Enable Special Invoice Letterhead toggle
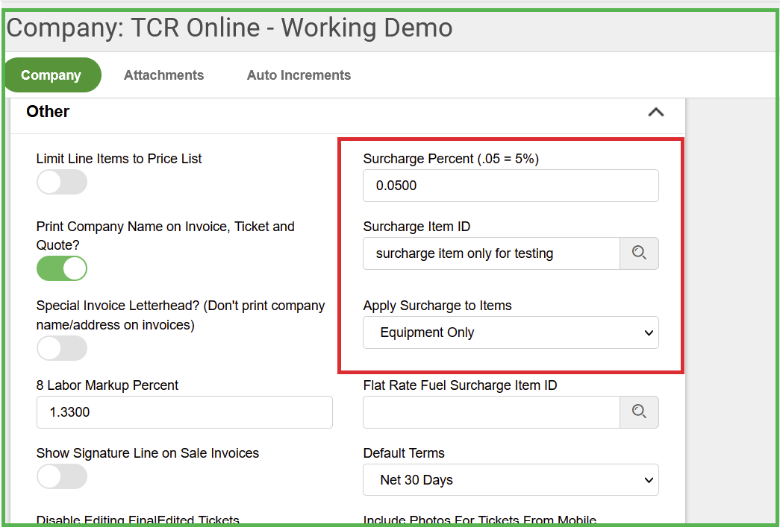The width and height of the screenshot is (780, 530). click(x=62, y=348)
